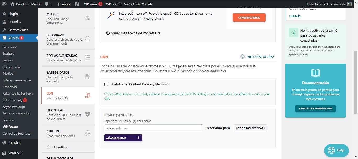Click the Yoast SEO sidebar icon

[4, 153]
